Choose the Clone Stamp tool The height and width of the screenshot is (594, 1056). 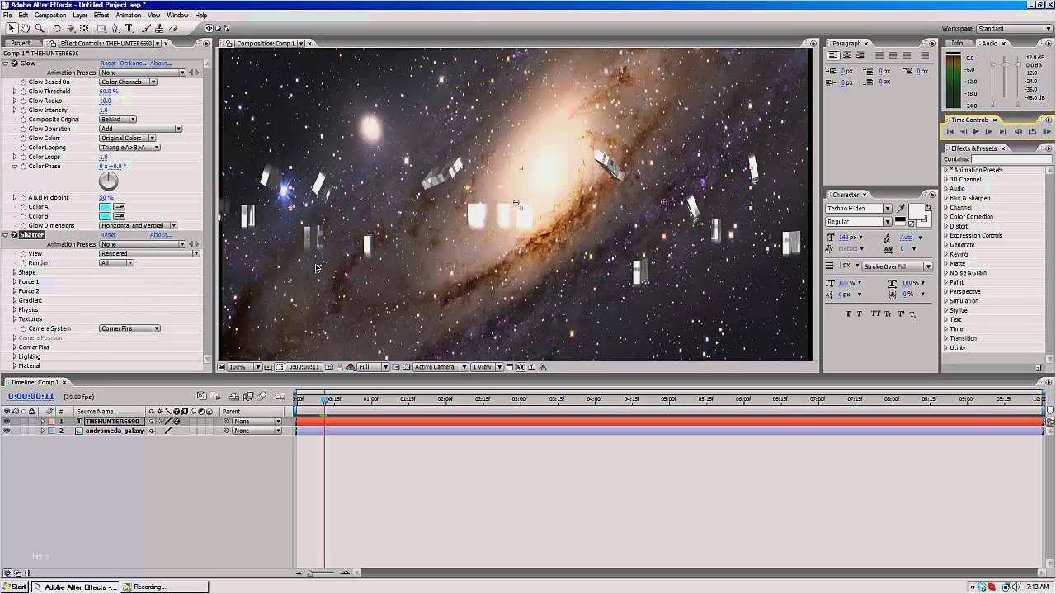(158, 28)
